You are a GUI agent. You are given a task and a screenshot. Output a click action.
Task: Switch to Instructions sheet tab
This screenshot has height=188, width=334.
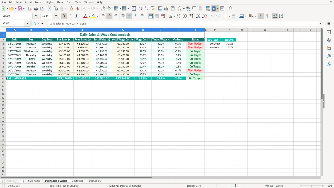tap(95, 181)
